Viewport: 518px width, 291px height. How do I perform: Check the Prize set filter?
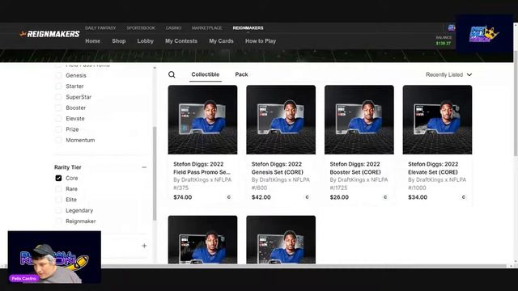58,129
